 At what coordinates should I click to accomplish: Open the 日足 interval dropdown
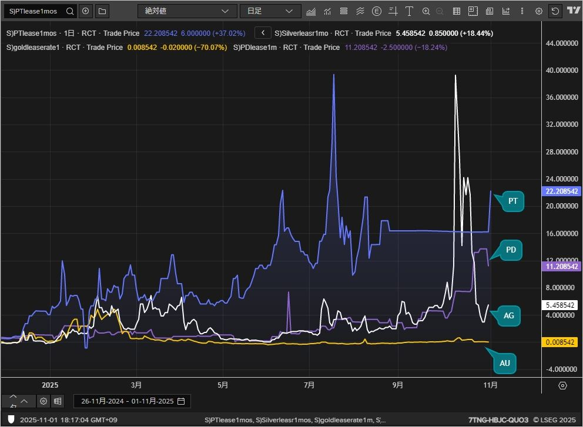point(270,11)
